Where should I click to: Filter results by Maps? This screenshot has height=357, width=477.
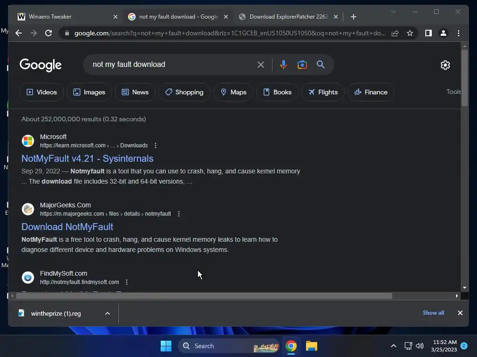pyautogui.click(x=233, y=92)
